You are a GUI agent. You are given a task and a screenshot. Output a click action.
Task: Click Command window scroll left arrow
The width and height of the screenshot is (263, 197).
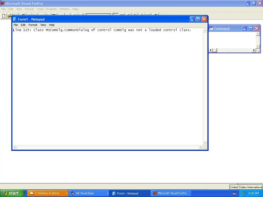[x=211, y=50]
